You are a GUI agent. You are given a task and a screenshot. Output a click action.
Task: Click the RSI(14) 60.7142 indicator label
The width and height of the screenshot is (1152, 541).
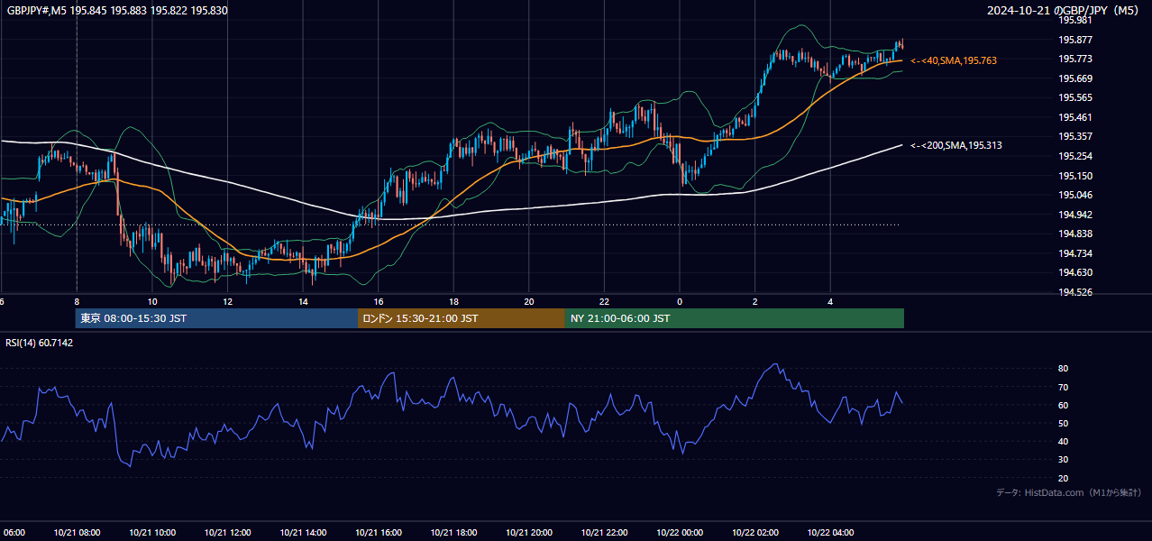pos(40,343)
